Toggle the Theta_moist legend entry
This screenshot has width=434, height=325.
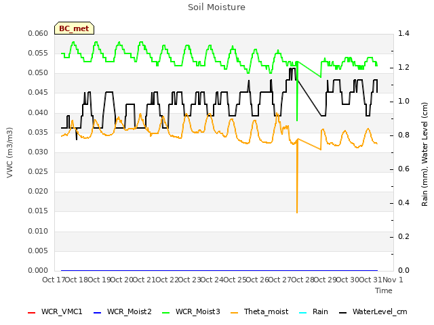coord(259,312)
